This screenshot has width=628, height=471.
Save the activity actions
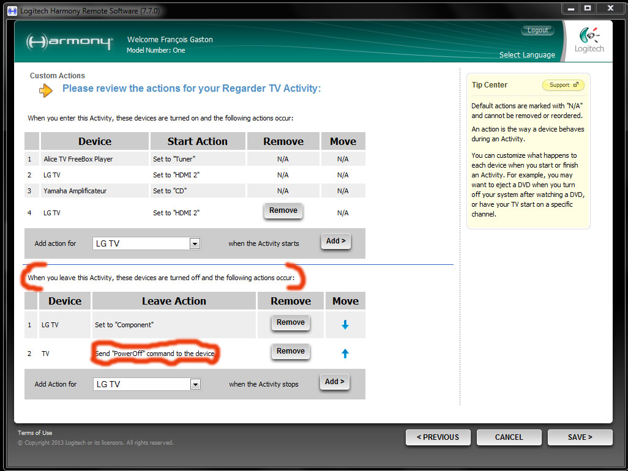580,437
